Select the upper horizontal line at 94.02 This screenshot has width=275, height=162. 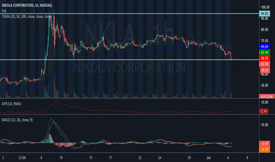[x=130, y=14]
